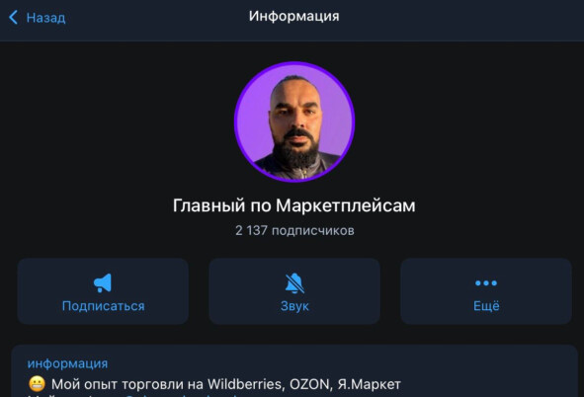Click the blue информация section label

(67, 363)
